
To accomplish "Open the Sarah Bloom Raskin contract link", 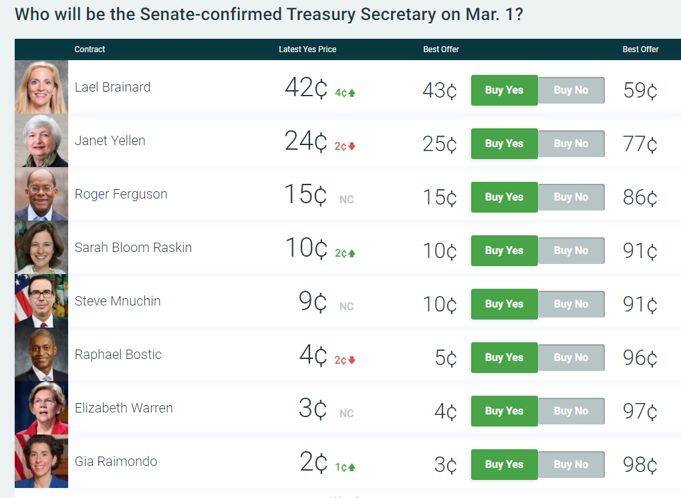I will [x=133, y=247].
